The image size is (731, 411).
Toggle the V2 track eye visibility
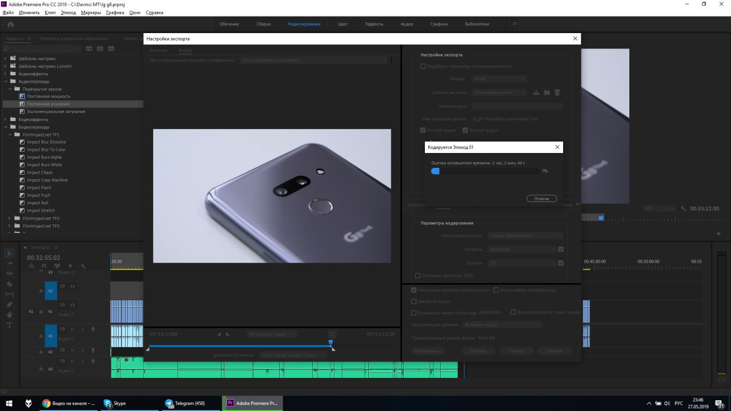(73, 286)
